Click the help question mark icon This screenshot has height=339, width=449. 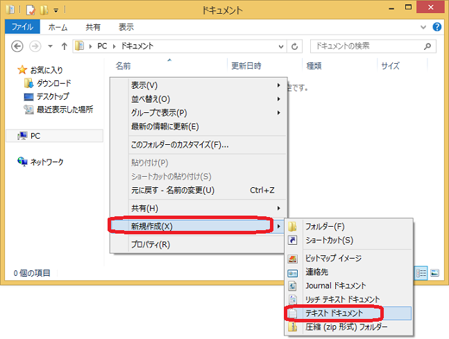tap(437, 27)
